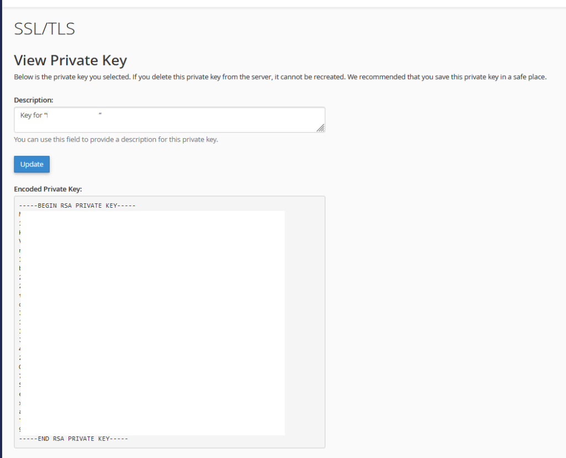Click the SSL/TLS page heading
Viewport: 566px width, 458px height.
coord(44,29)
